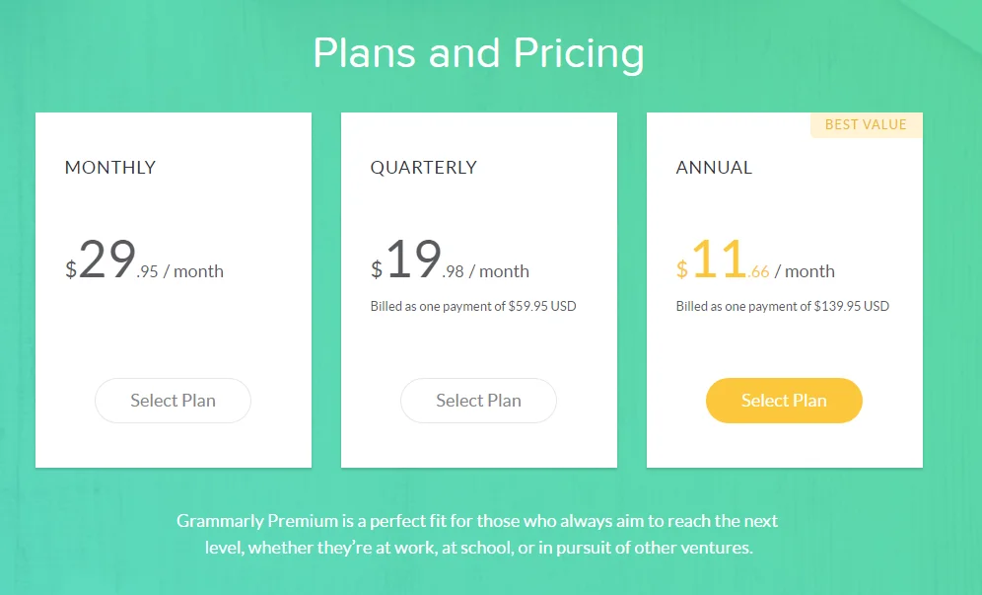Click the $59.95 USD billing note
The width and height of the screenshot is (982, 595).
coord(473,306)
